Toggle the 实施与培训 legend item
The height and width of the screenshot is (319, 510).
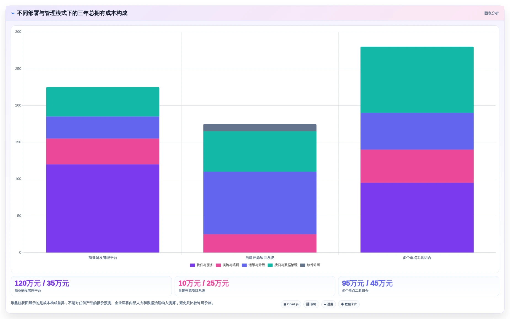(227, 265)
